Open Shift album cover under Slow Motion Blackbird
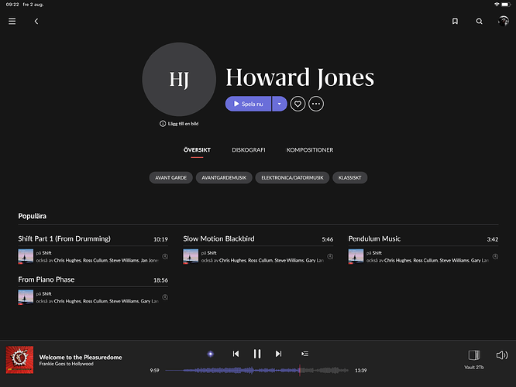The image size is (516, 387). click(191, 256)
